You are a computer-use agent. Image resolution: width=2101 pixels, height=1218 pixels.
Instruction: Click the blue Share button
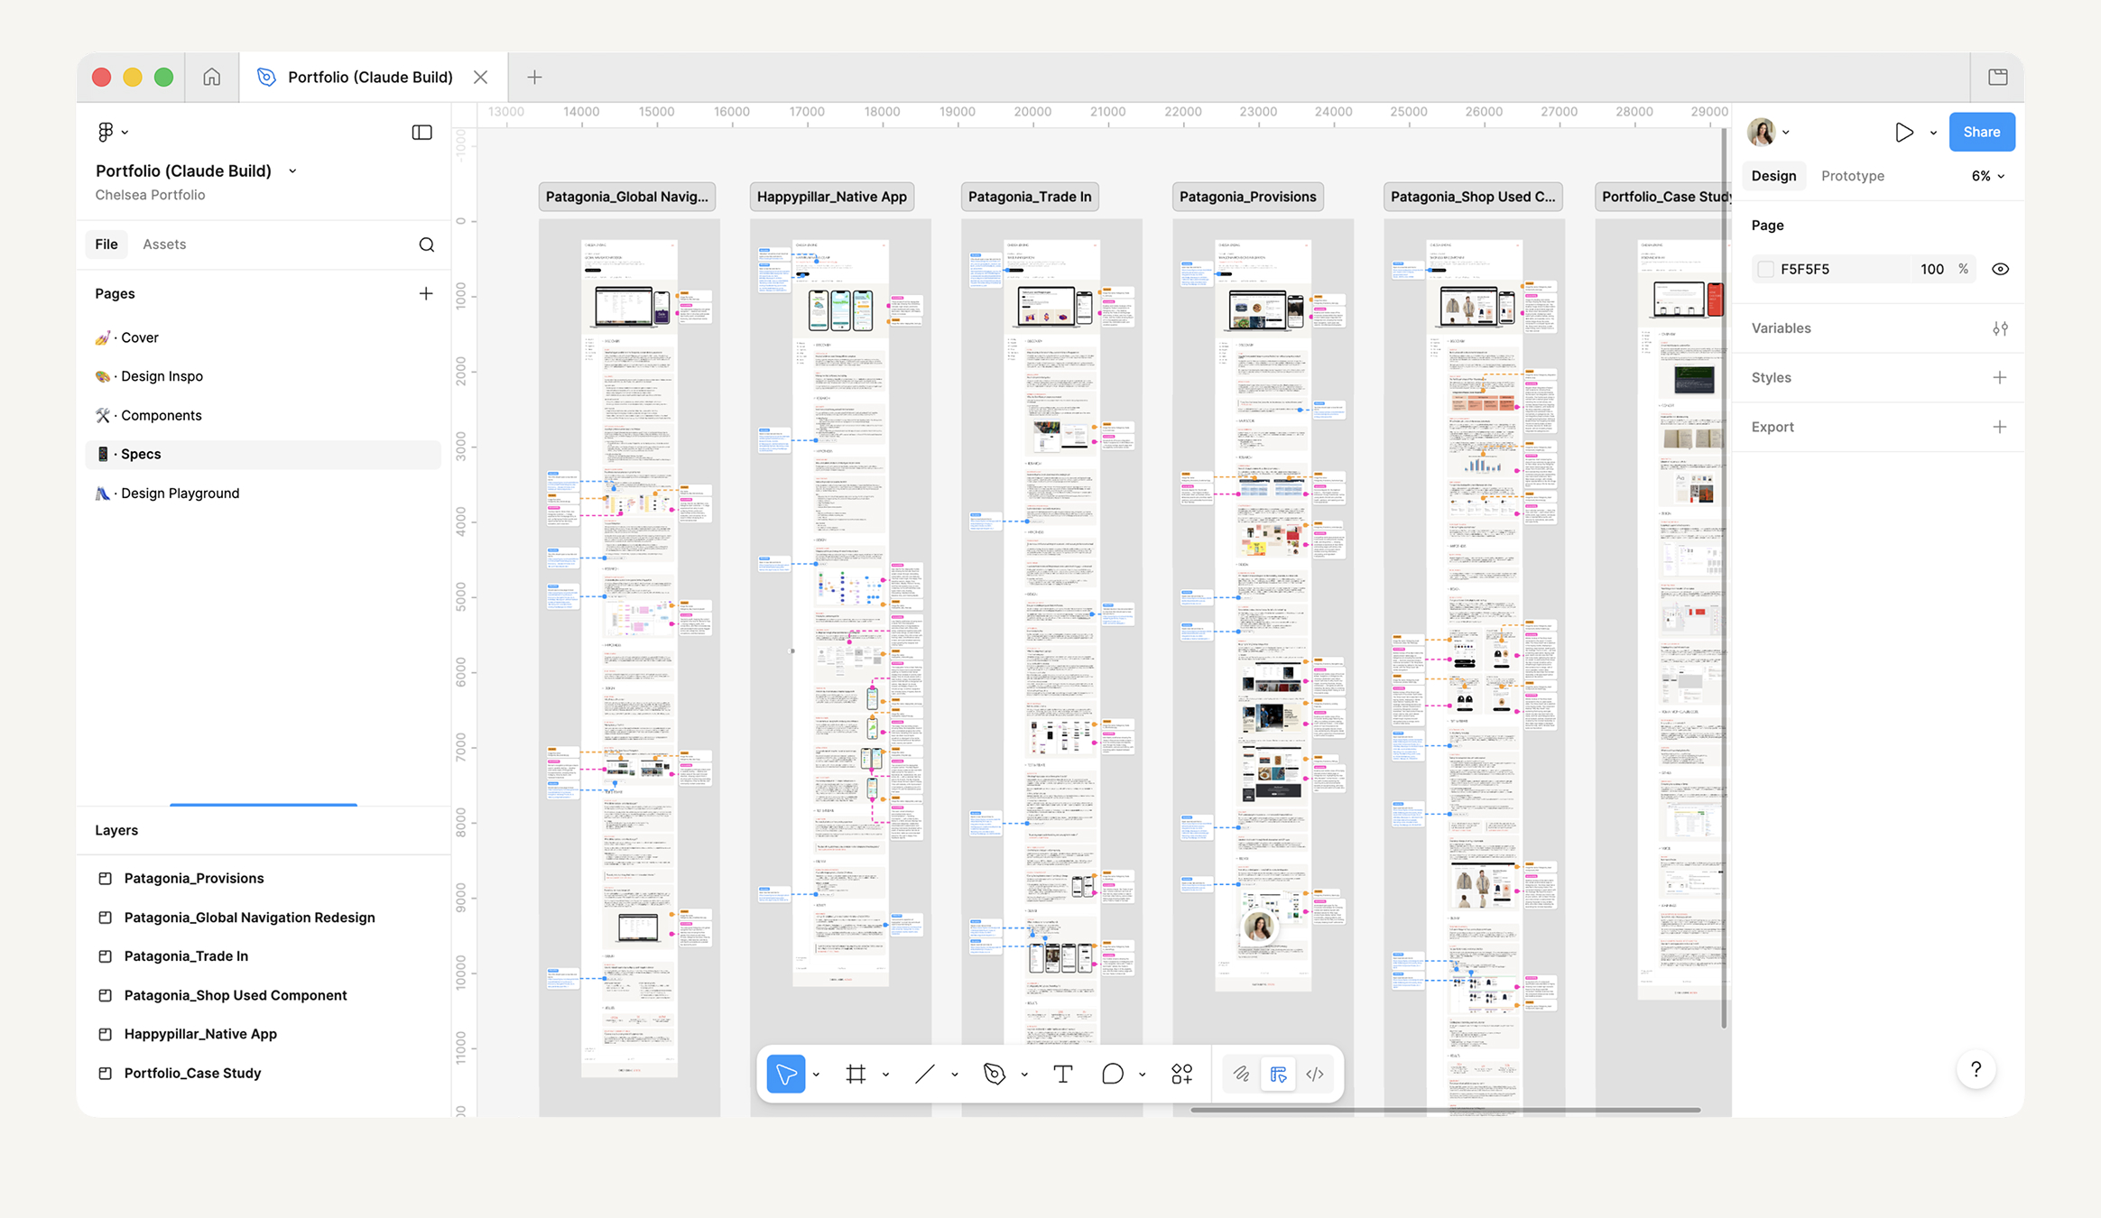[x=1981, y=132]
